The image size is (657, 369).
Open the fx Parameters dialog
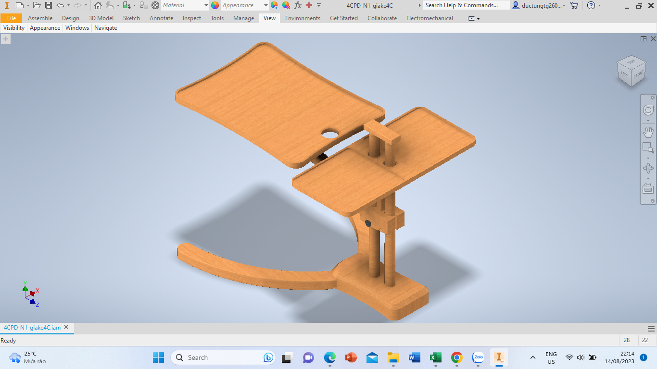(298, 5)
